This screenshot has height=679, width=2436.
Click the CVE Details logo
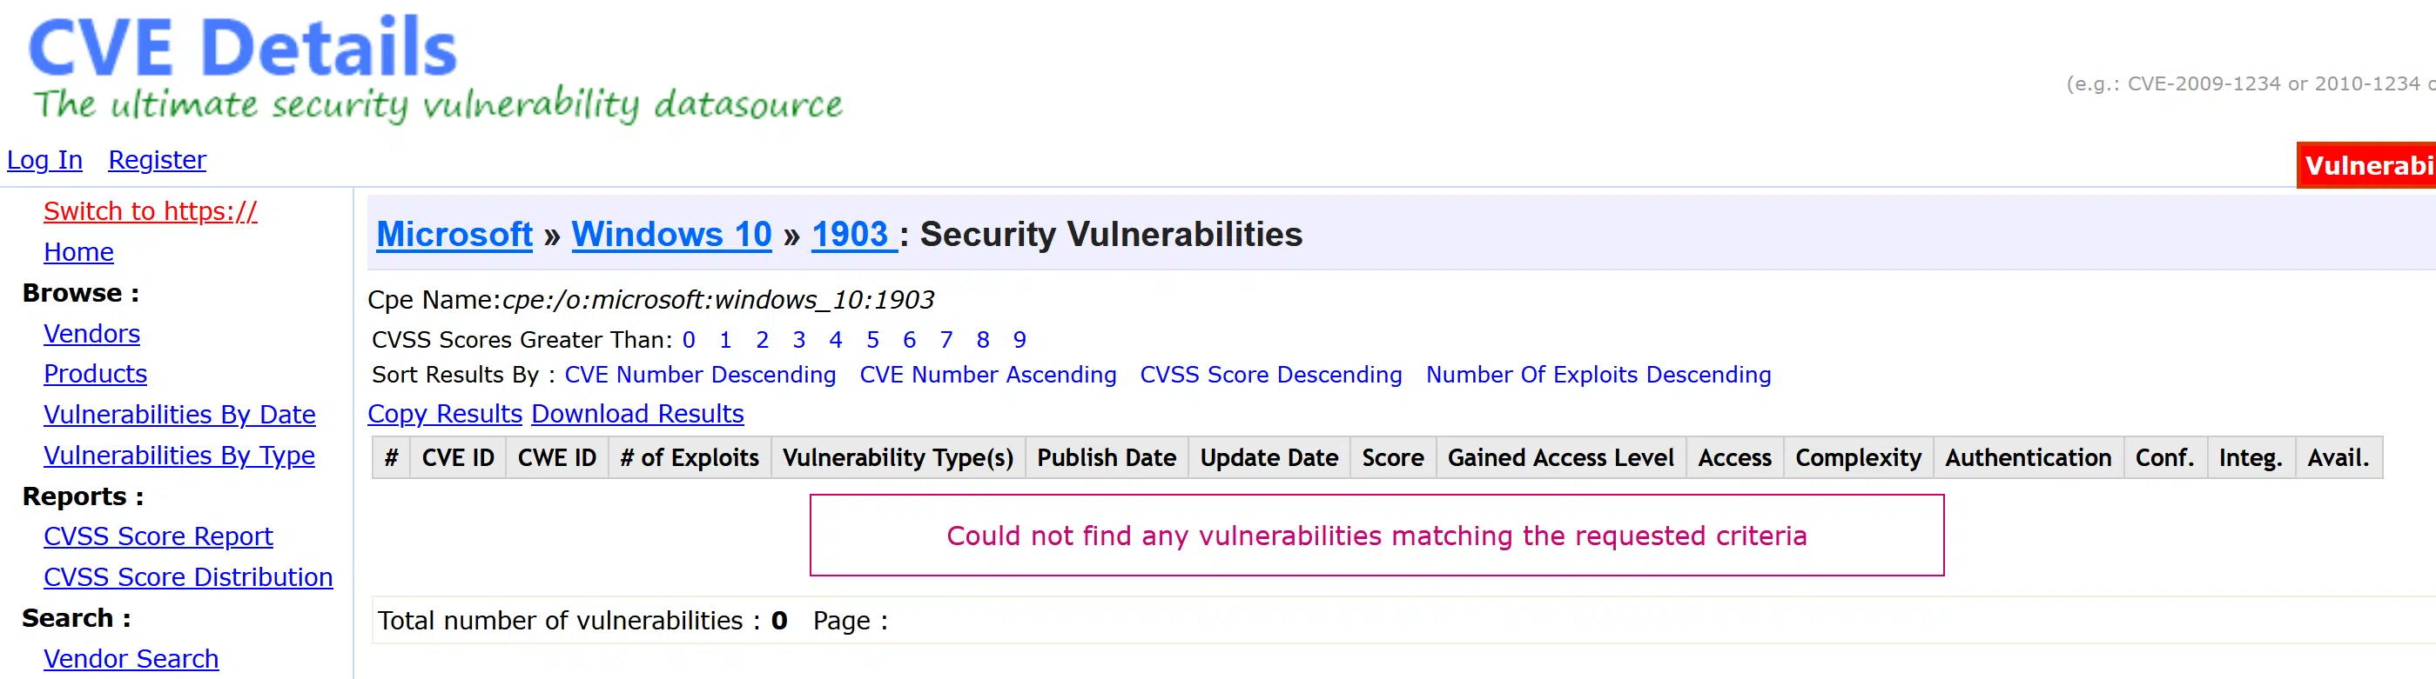[x=244, y=46]
